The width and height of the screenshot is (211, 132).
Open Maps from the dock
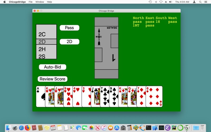[72, 128]
